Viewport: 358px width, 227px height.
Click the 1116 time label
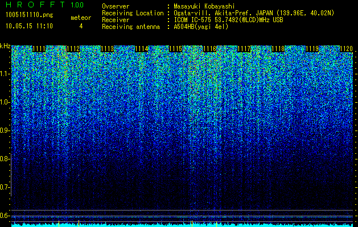[x=209, y=49]
